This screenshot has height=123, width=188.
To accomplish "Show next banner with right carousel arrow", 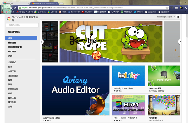I will coord(180,42).
